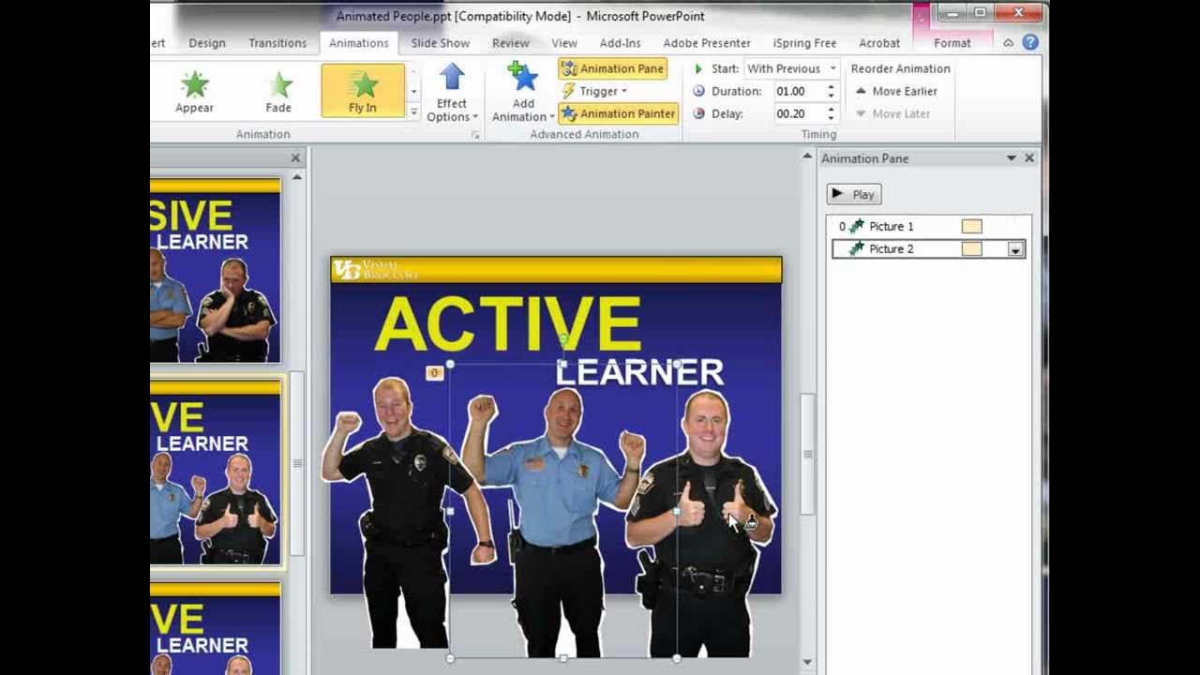Screen dimensions: 1200x675
Task: Click the Duration value field
Action: click(x=799, y=91)
